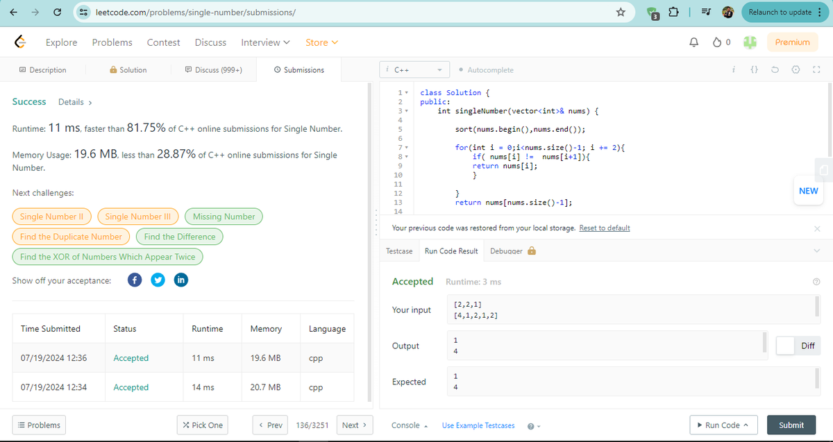Click the clipboard note icon at right edge
The height and width of the screenshot is (442, 833).
click(x=824, y=169)
